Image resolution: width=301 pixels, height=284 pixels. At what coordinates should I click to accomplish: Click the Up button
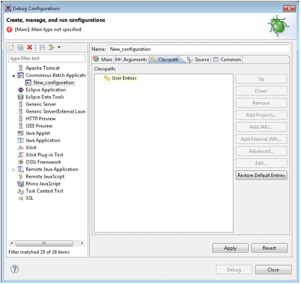261,79
